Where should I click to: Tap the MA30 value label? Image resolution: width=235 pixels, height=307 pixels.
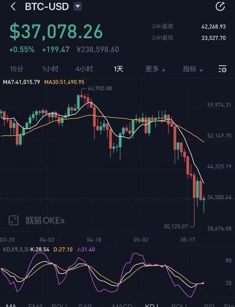pos(64,82)
